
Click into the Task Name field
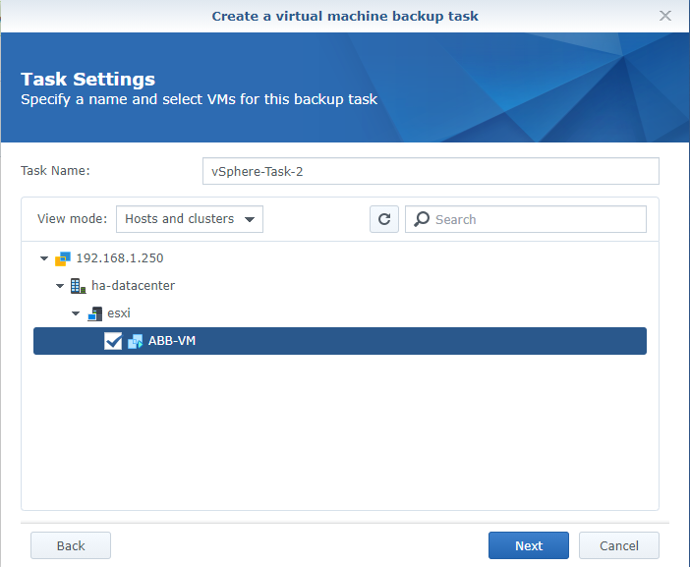tap(431, 171)
